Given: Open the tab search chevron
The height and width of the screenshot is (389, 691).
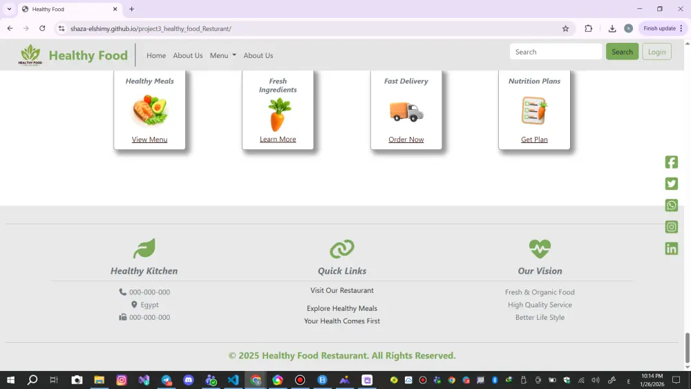Looking at the screenshot, I should click(x=9, y=9).
